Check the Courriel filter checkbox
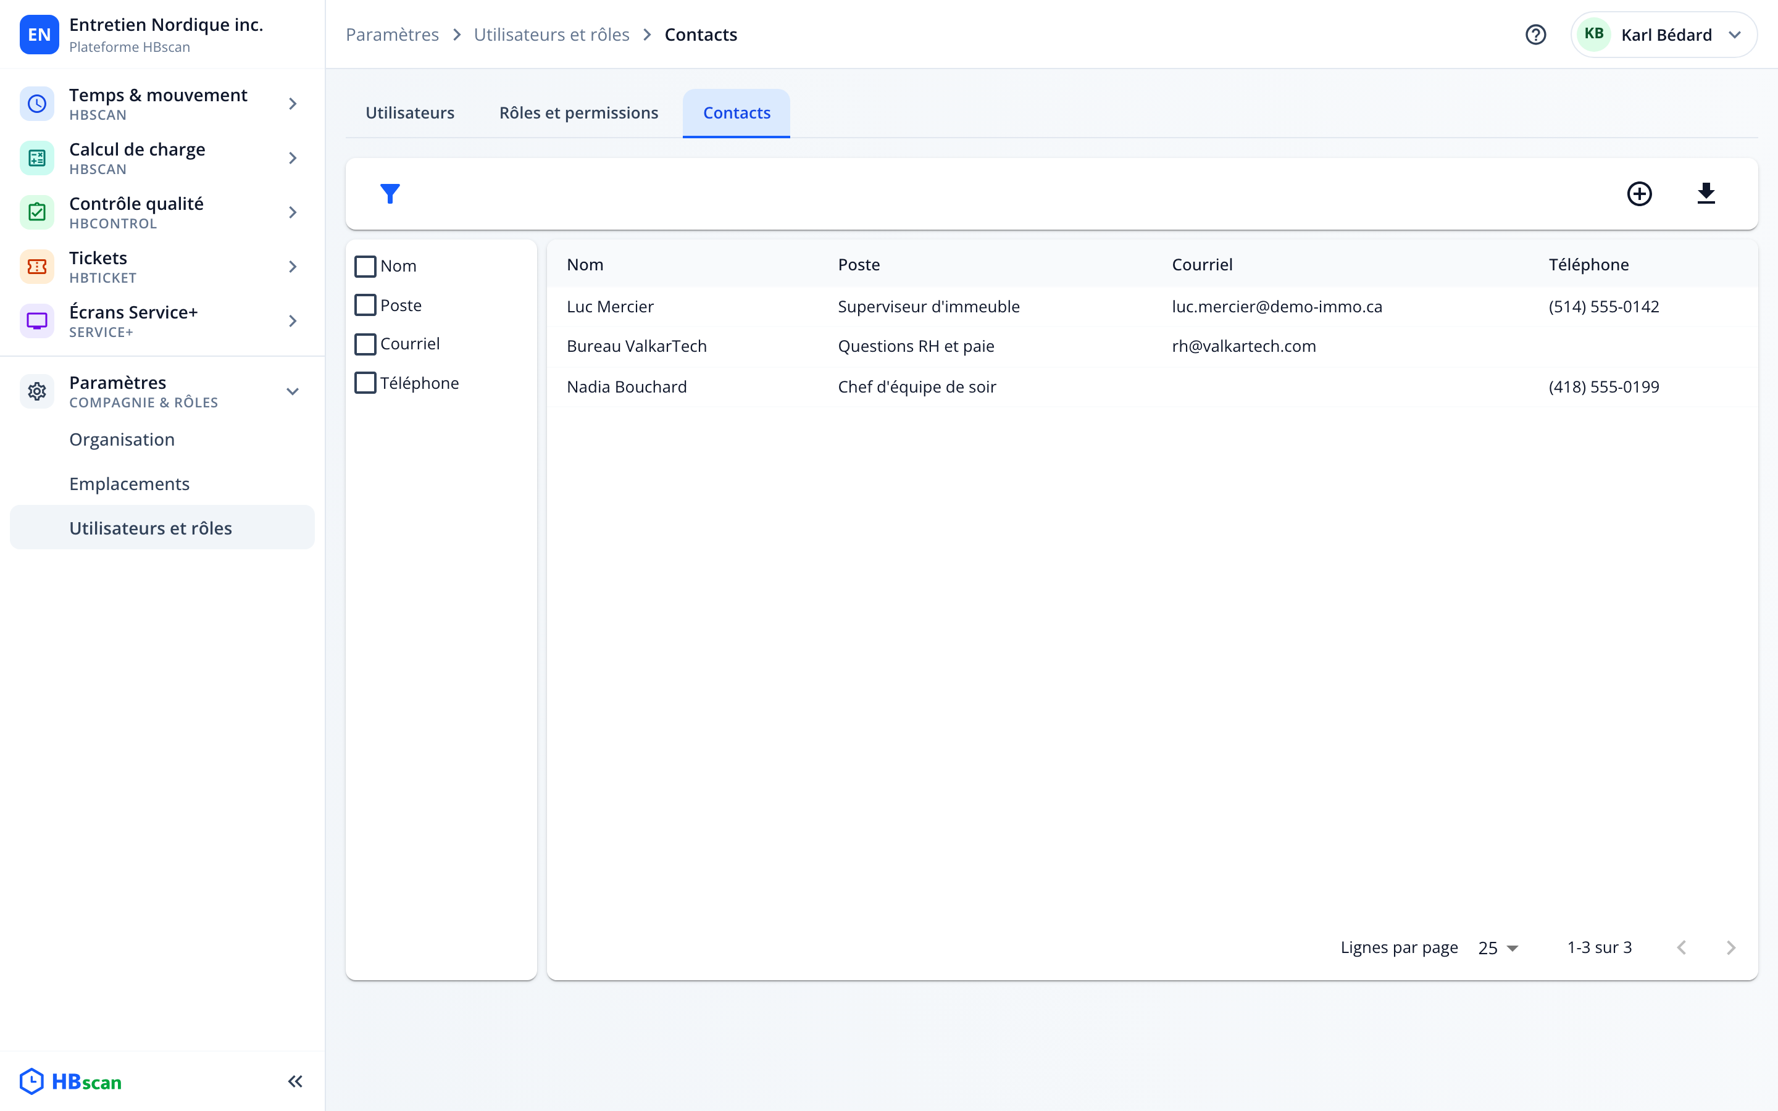 tap(365, 344)
